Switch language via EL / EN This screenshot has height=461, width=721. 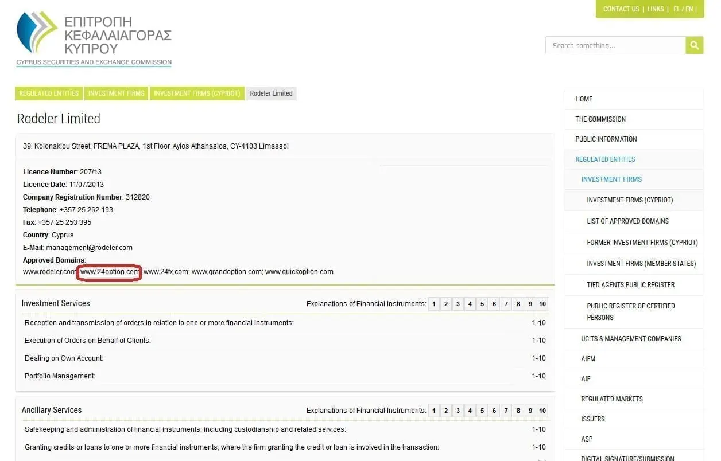[x=683, y=9]
